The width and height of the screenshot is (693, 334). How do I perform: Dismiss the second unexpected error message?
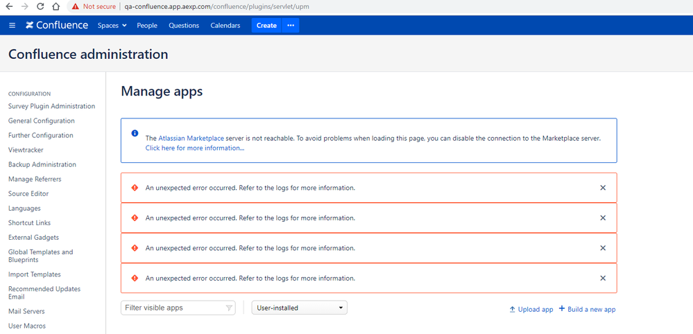(x=602, y=218)
